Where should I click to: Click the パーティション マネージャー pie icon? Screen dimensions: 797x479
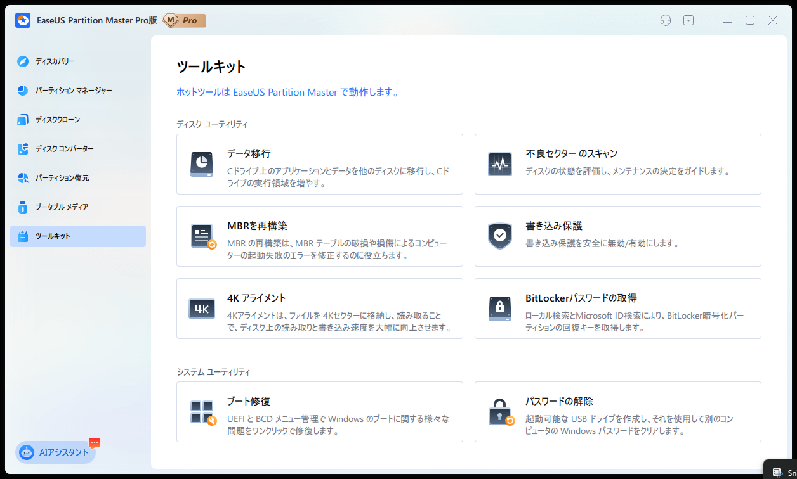pos(23,91)
